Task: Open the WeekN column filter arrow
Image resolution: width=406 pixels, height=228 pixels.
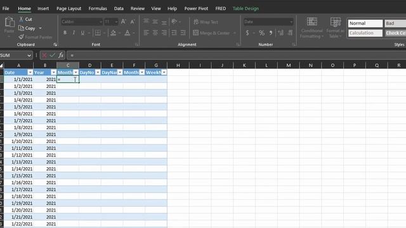Action: pyautogui.click(x=164, y=72)
